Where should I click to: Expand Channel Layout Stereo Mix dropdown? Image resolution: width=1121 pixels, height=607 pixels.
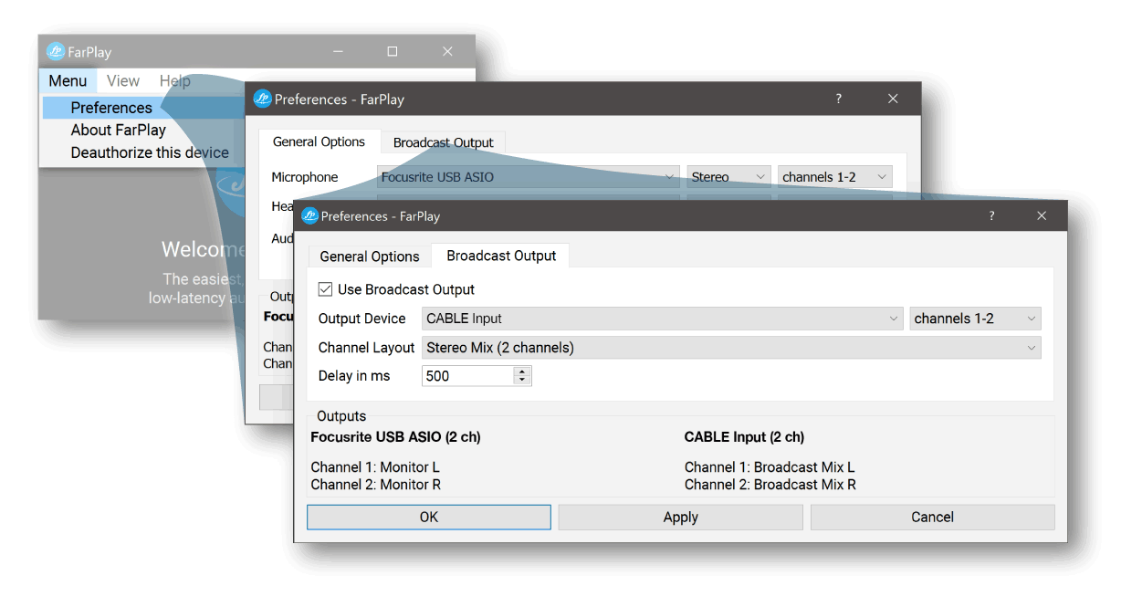point(730,348)
